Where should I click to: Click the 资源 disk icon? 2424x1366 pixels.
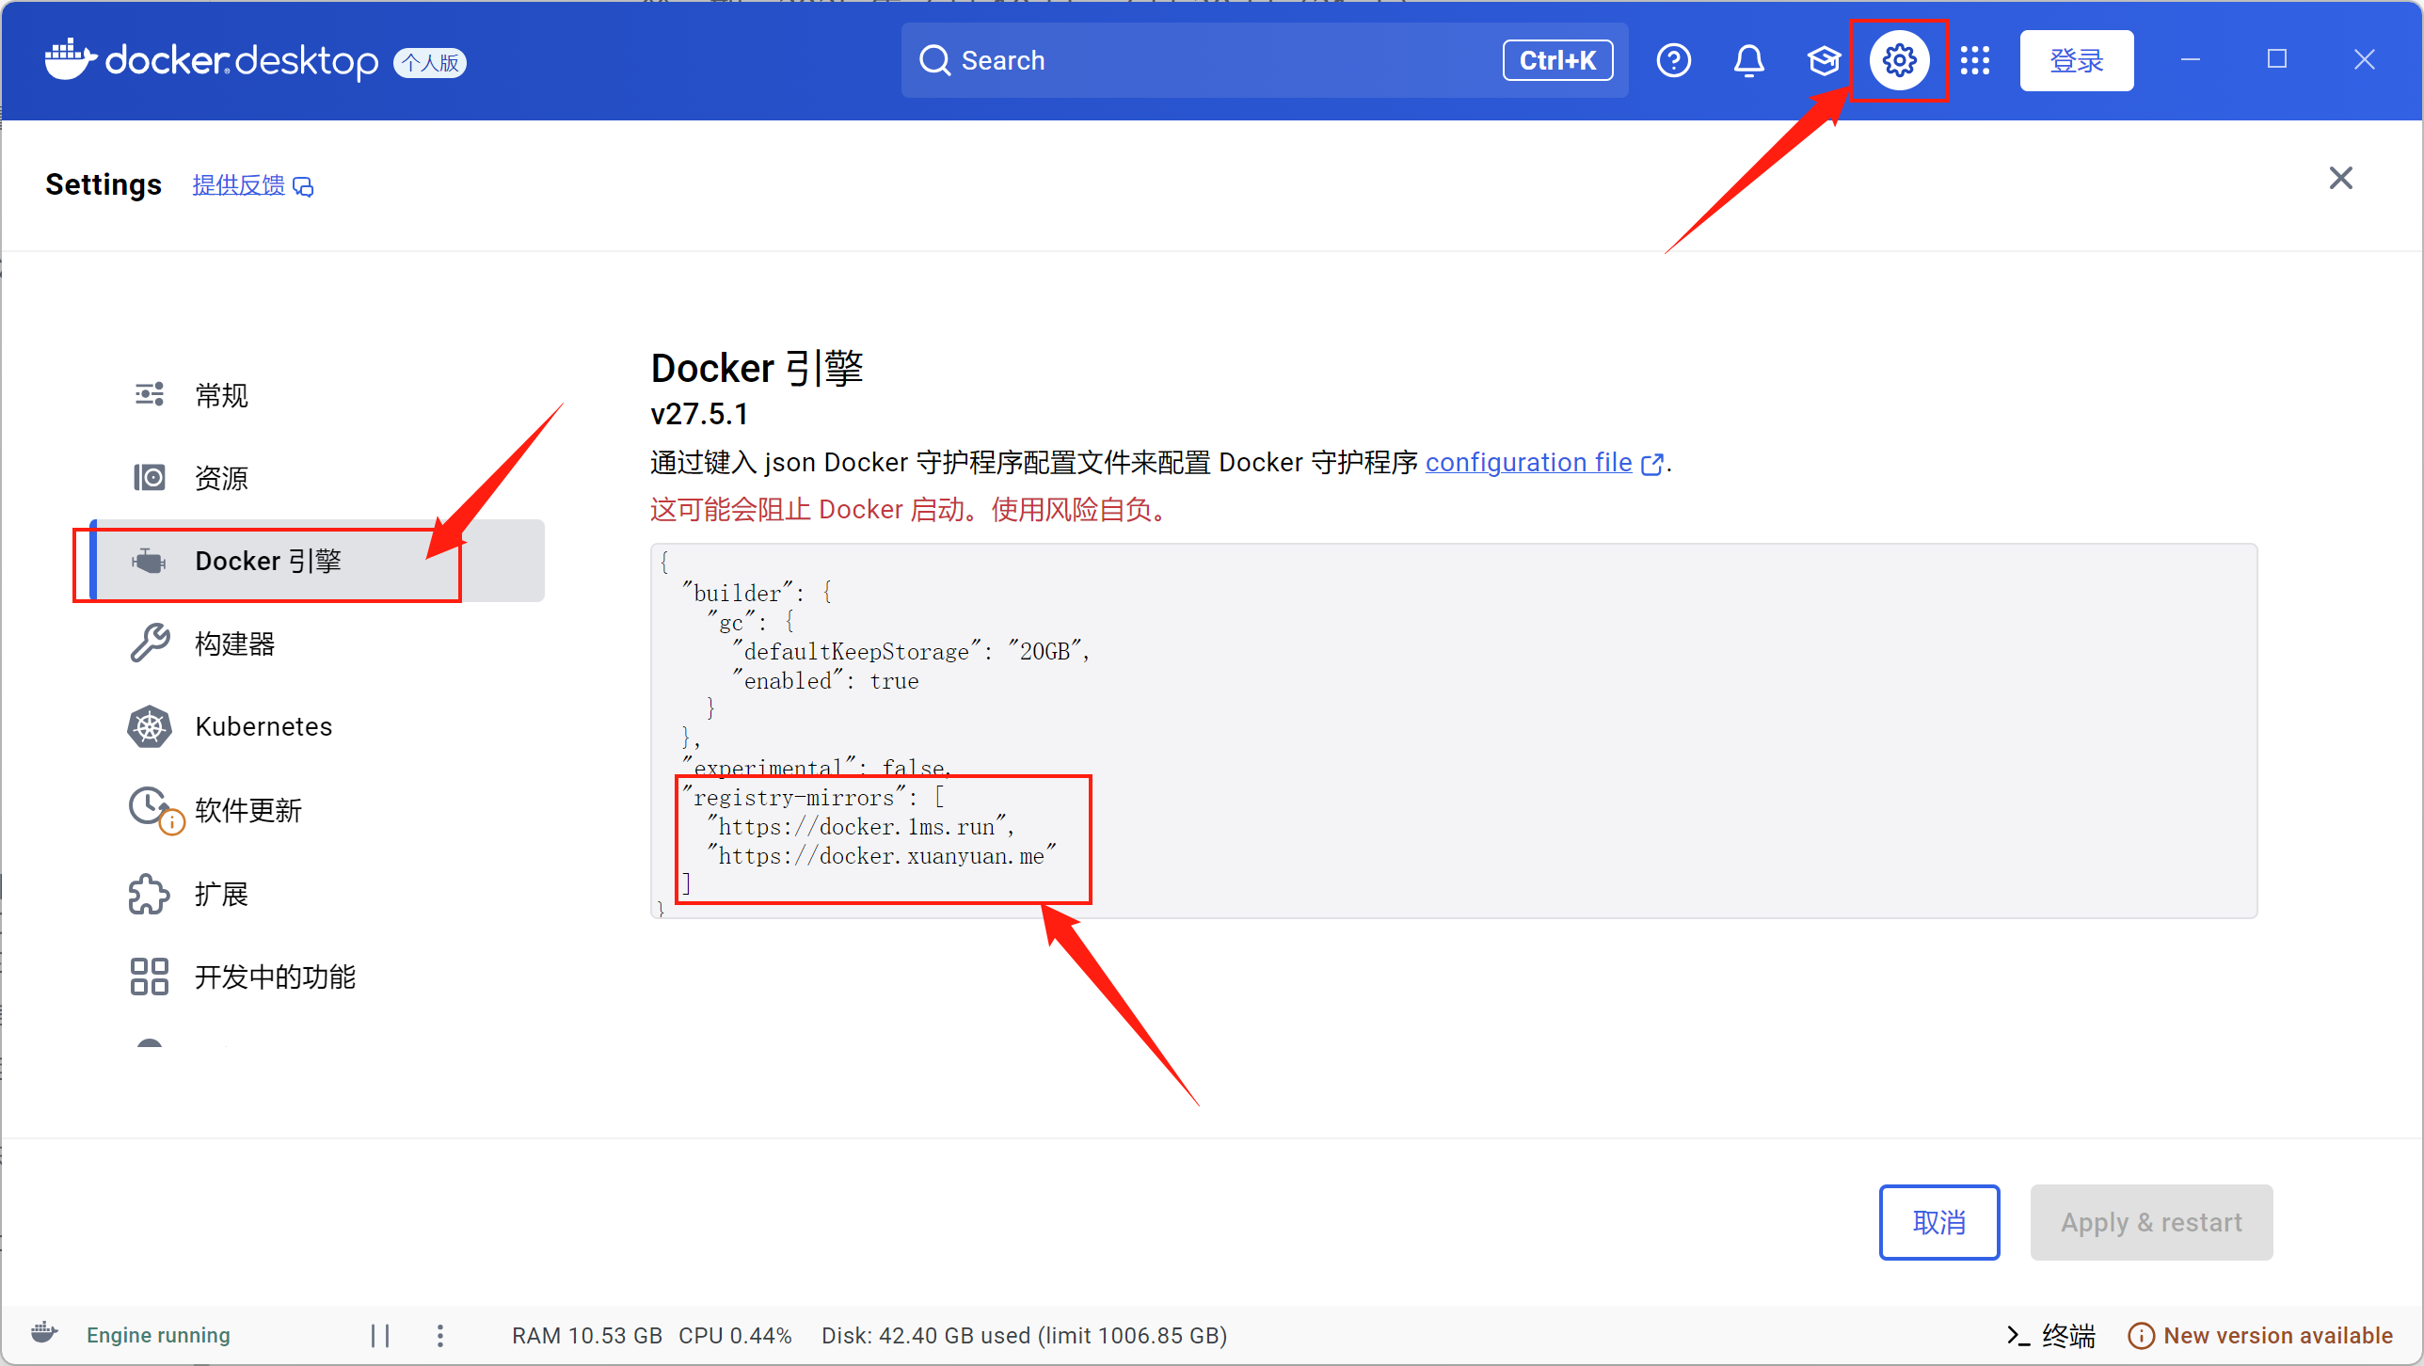point(150,477)
